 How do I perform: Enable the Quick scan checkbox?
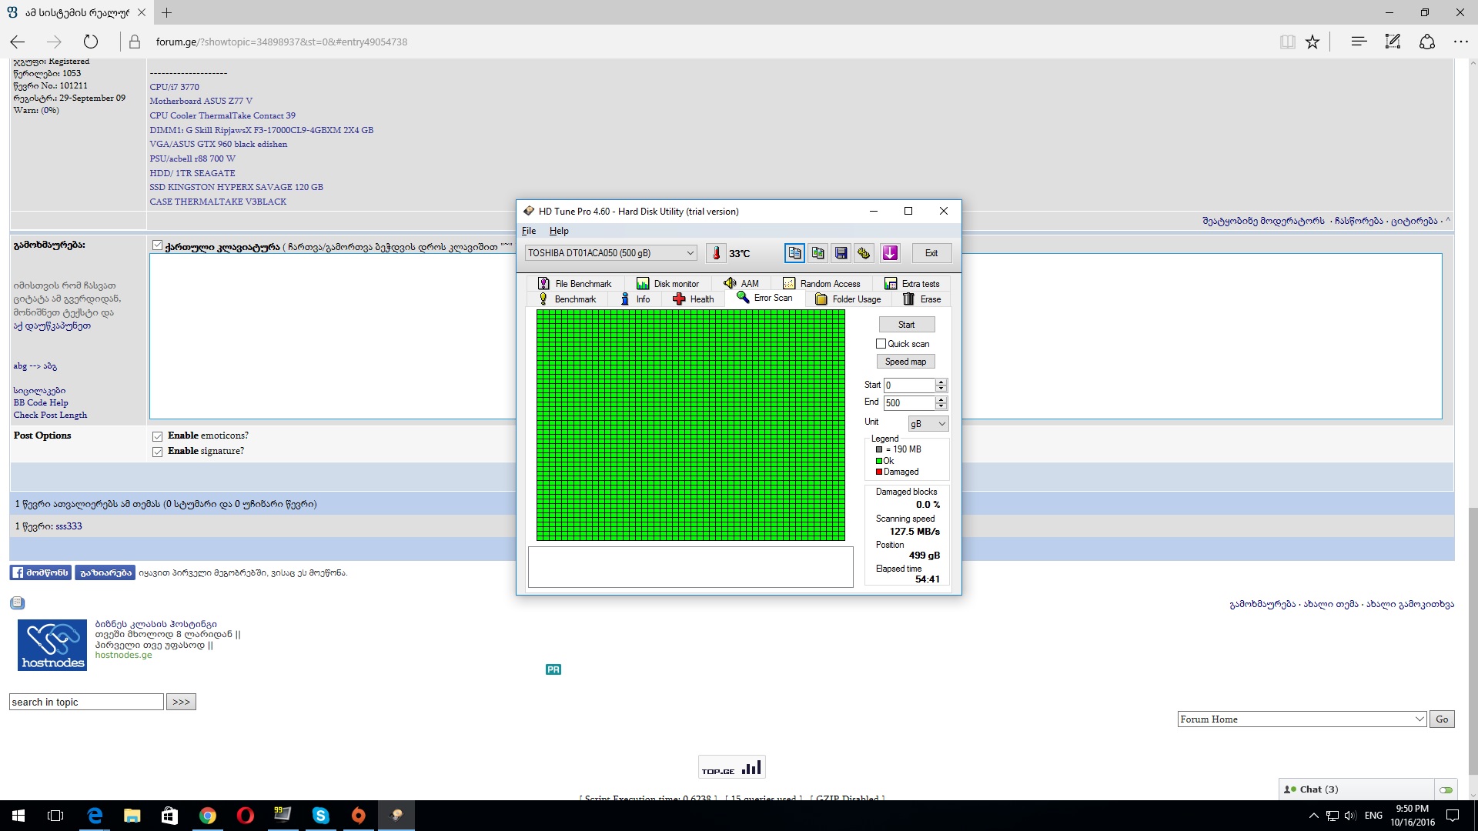tap(881, 344)
